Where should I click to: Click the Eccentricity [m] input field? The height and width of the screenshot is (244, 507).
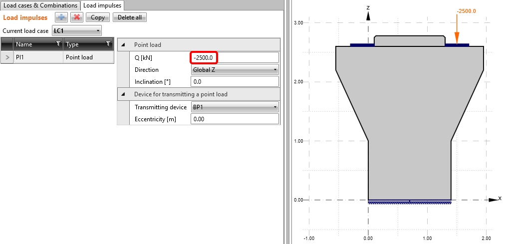pyautogui.click(x=235, y=119)
